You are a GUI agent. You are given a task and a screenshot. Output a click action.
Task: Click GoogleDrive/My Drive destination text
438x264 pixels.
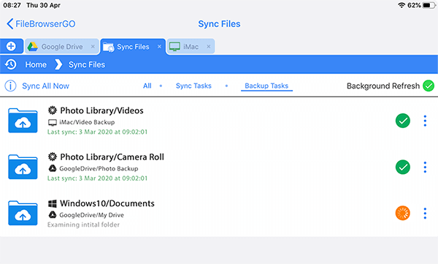(x=92, y=215)
